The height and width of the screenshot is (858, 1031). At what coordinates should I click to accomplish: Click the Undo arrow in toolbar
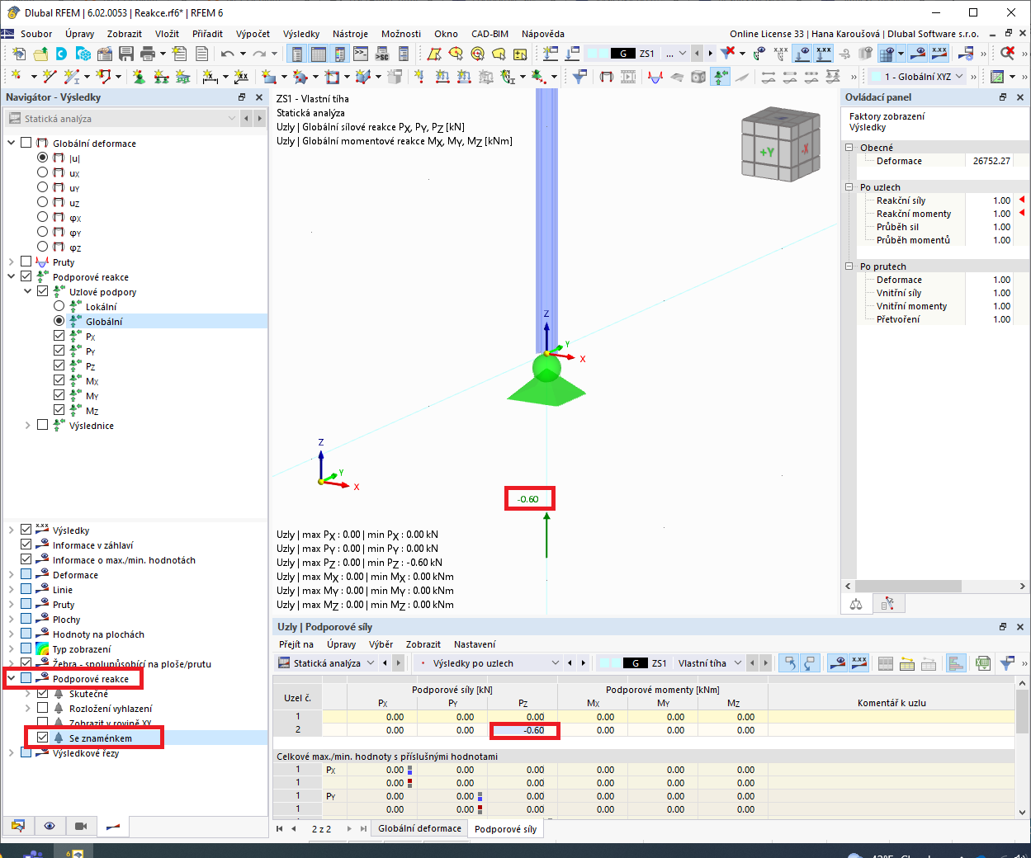click(x=228, y=54)
